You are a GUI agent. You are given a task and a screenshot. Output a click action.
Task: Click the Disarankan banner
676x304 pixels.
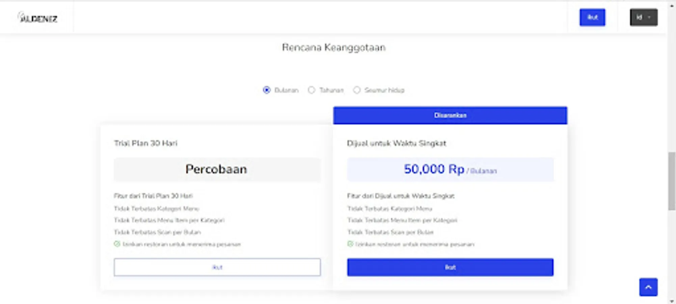click(450, 116)
